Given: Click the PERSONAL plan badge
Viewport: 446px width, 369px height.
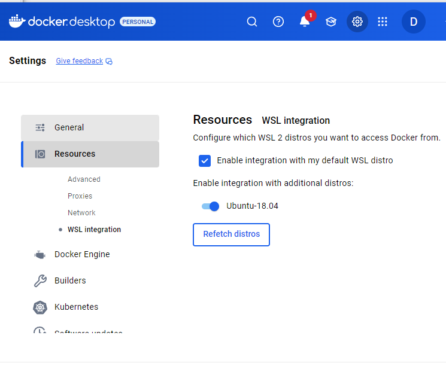Looking at the screenshot, I should [x=138, y=22].
